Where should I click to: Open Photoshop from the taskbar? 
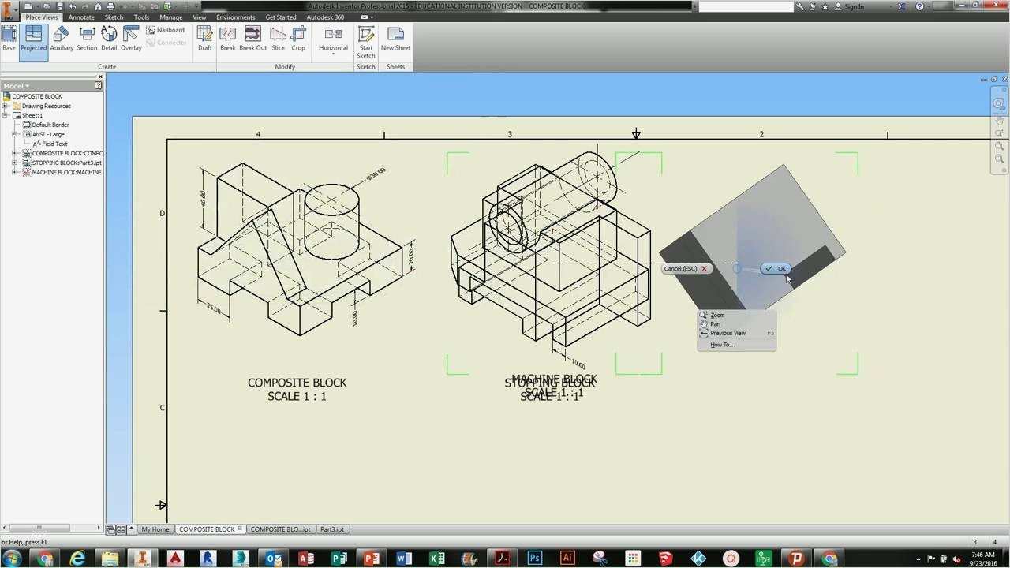click(x=535, y=559)
